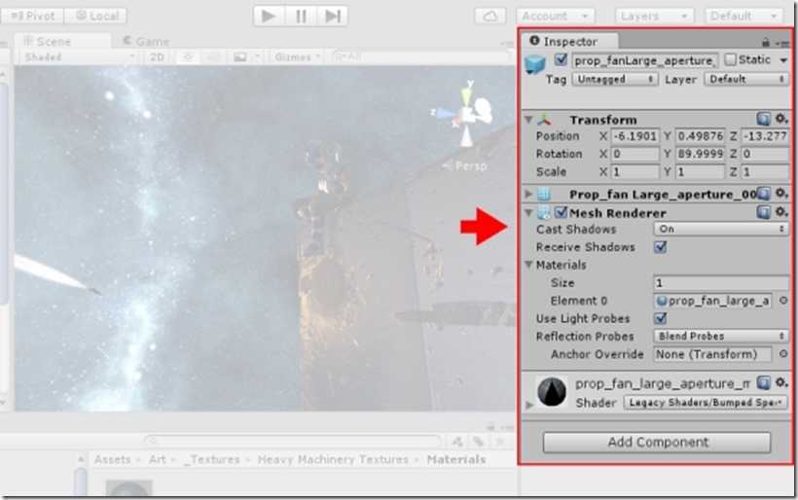Toggle Pivot handle position mode
Image resolution: width=798 pixels, height=500 pixels.
tap(32, 17)
